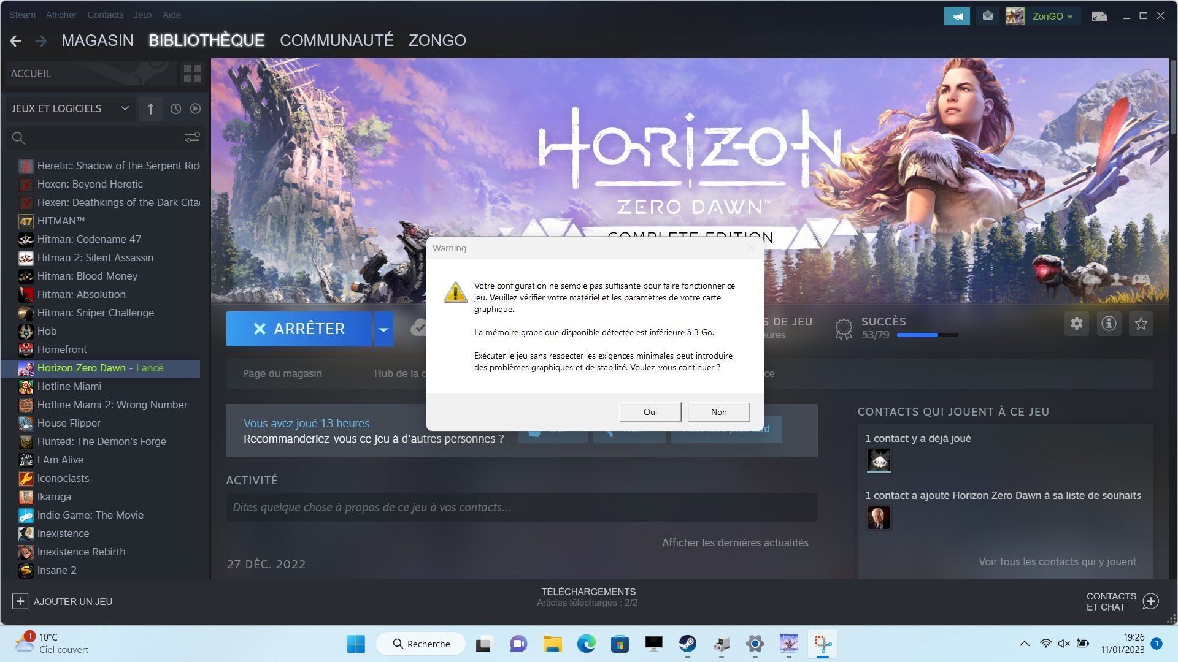Open the dropdown arrow beside Arrêter
The image size is (1178, 662).
tap(383, 329)
